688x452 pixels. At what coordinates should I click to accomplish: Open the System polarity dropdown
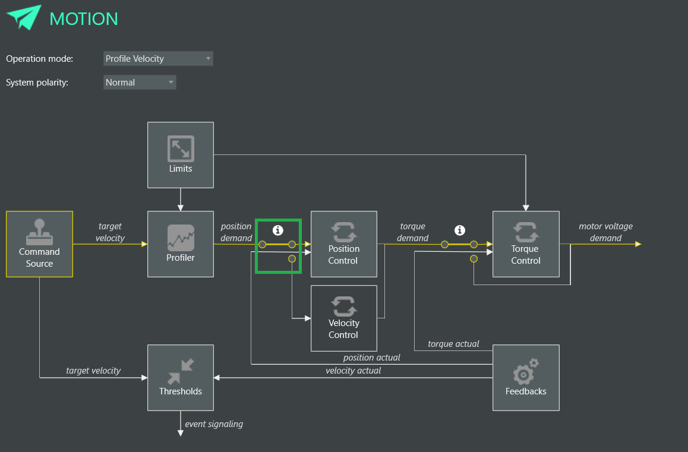(140, 82)
